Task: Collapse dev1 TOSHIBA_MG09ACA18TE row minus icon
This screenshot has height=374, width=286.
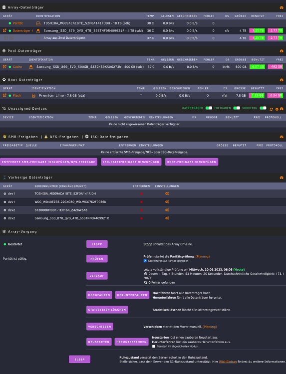Action: (x=5, y=193)
